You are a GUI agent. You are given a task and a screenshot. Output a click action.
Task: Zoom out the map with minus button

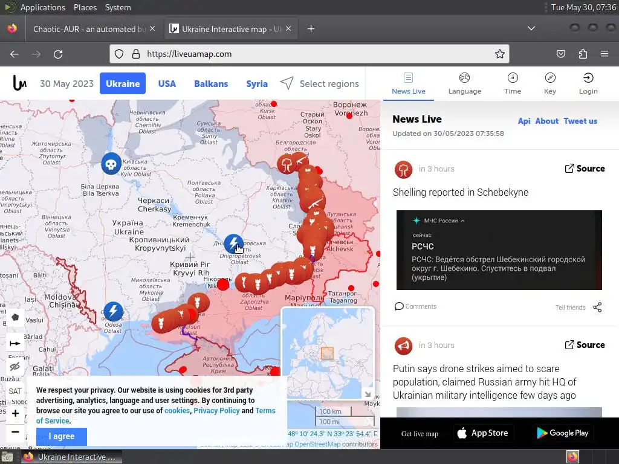(x=15, y=431)
